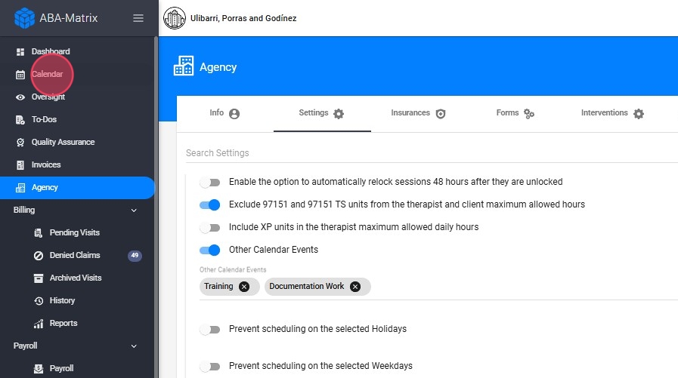Click the gear icon beside Interventions
This screenshot has height=378, width=678.
pos(639,114)
